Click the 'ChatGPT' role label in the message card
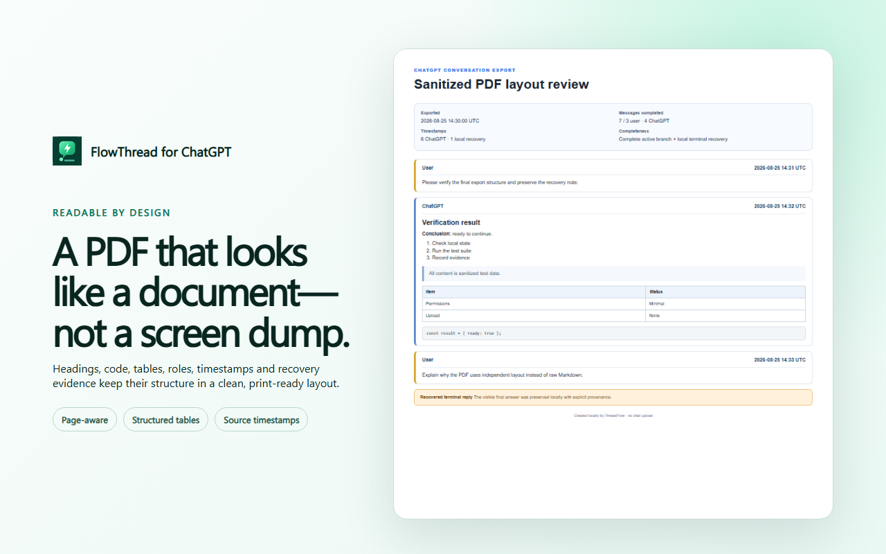This screenshot has width=886, height=554. point(433,206)
